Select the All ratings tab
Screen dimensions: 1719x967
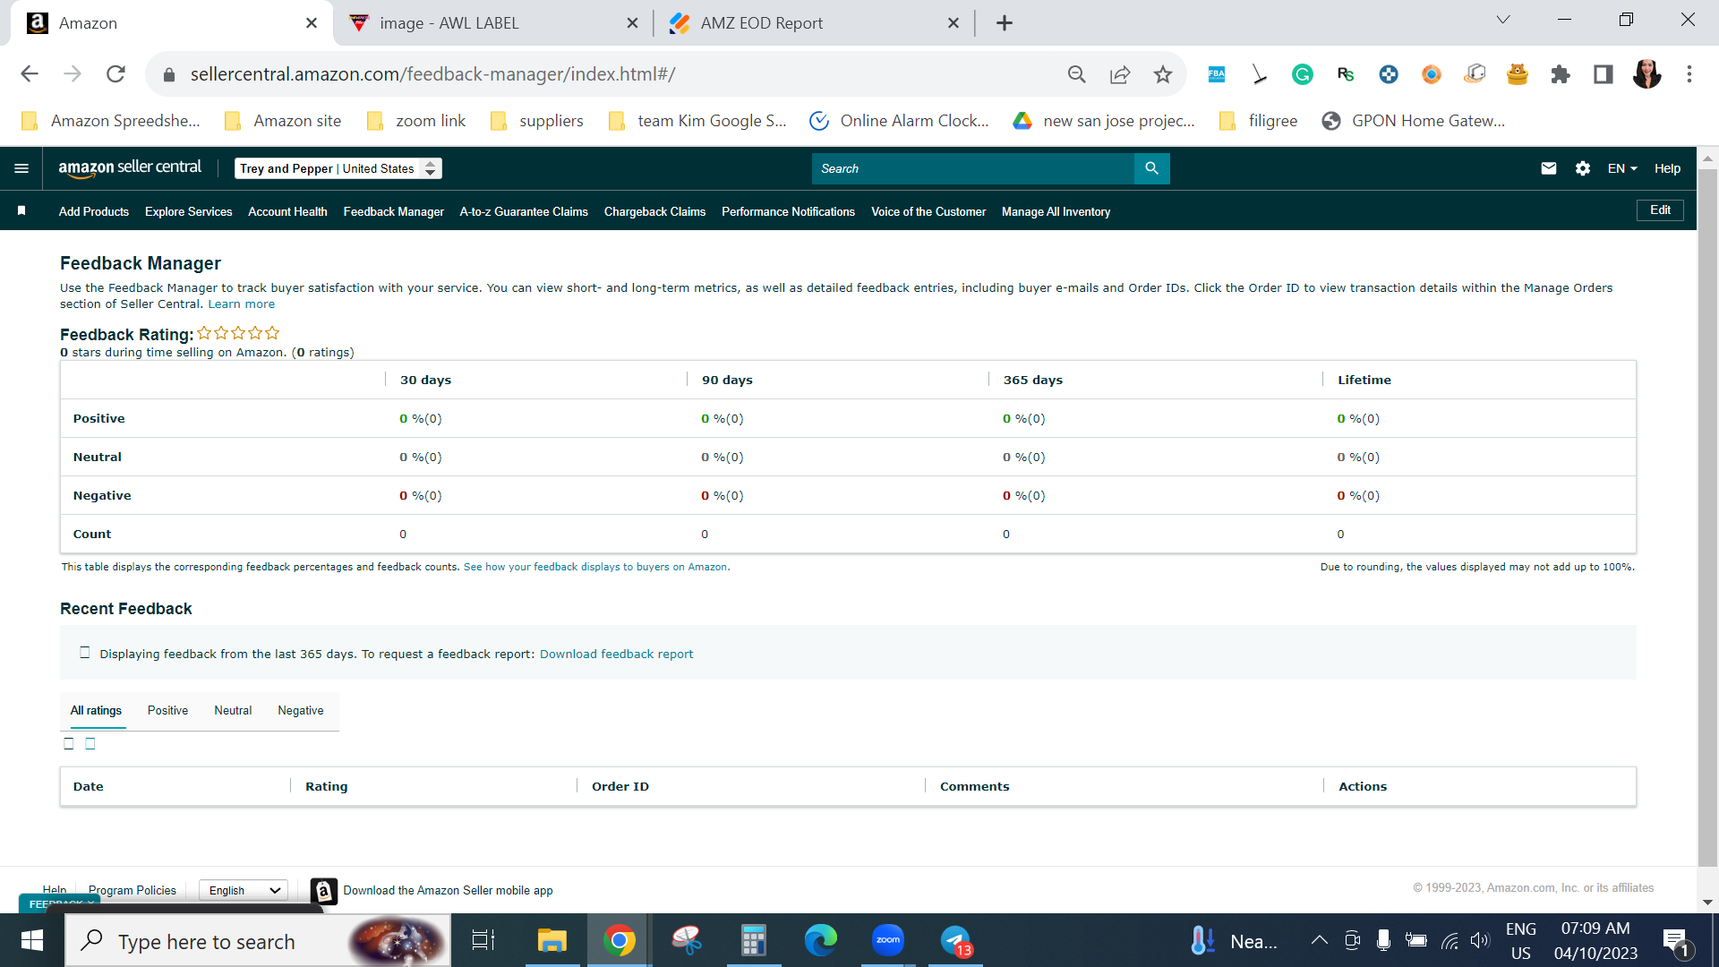[x=96, y=710]
